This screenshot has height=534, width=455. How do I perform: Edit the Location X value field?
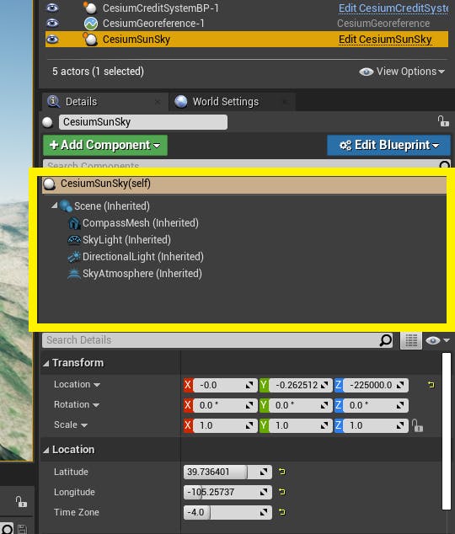click(225, 385)
